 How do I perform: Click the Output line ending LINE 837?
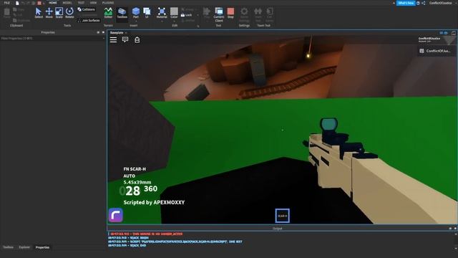(175, 242)
